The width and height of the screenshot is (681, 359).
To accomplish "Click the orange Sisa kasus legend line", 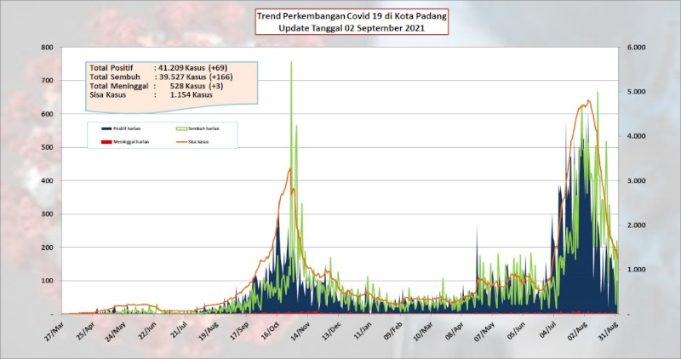I will (x=182, y=142).
